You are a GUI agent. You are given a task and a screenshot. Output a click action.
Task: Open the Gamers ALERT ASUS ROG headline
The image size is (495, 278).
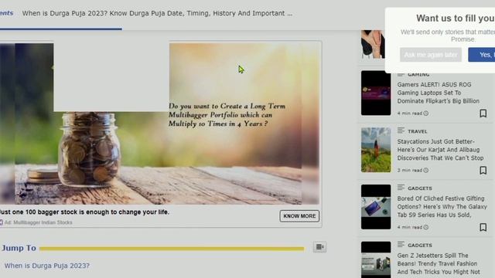coord(439,93)
